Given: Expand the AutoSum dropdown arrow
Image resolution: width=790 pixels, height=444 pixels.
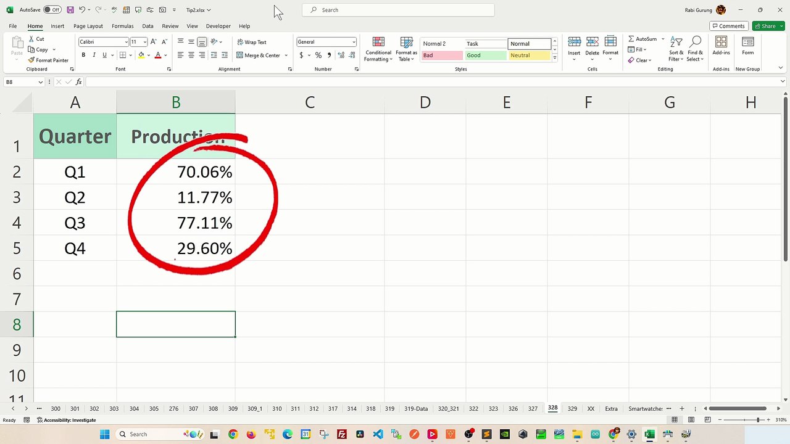Looking at the screenshot, I should tap(663, 39).
